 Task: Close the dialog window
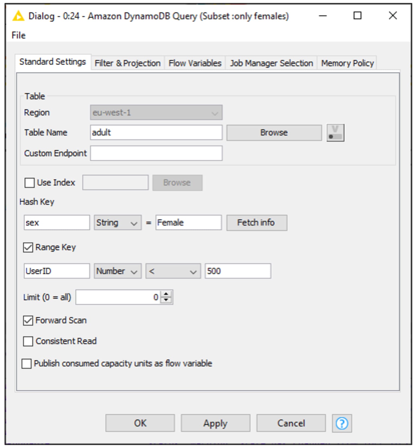[x=393, y=16]
